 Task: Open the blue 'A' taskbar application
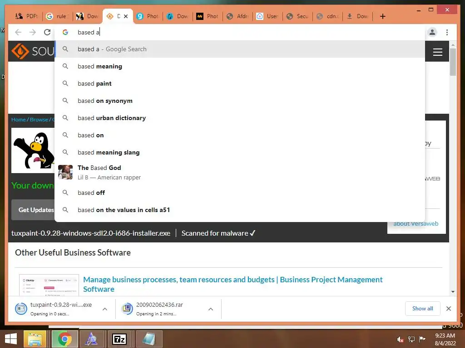coord(91,339)
